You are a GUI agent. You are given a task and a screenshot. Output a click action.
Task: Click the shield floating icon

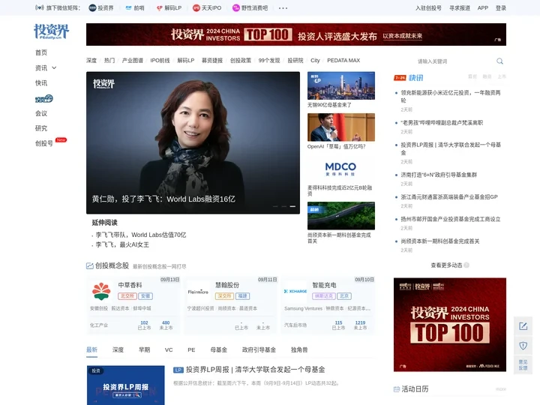[x=523, y=346]
